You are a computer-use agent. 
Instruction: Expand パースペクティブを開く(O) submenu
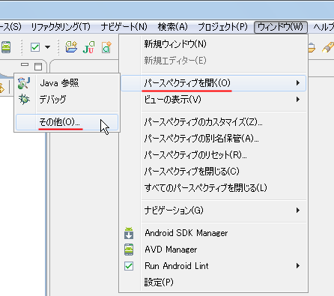[213, 83]
